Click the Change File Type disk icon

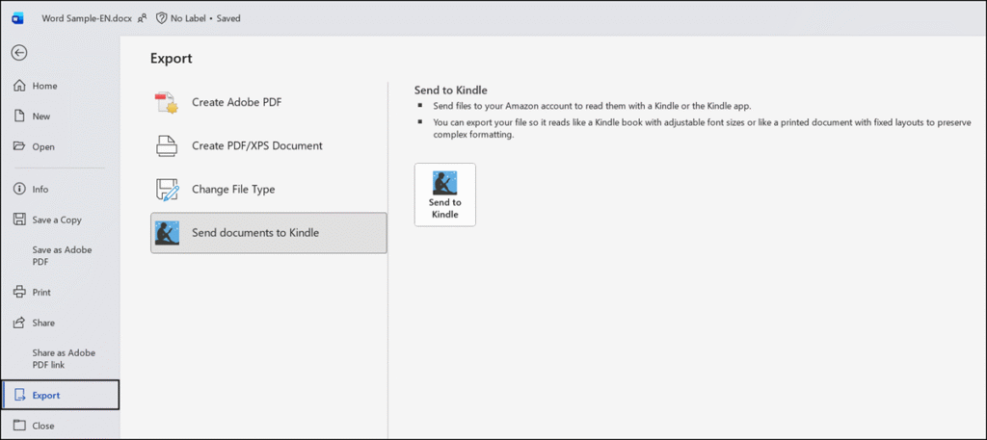pyautogui.click(x=167, y=190)
